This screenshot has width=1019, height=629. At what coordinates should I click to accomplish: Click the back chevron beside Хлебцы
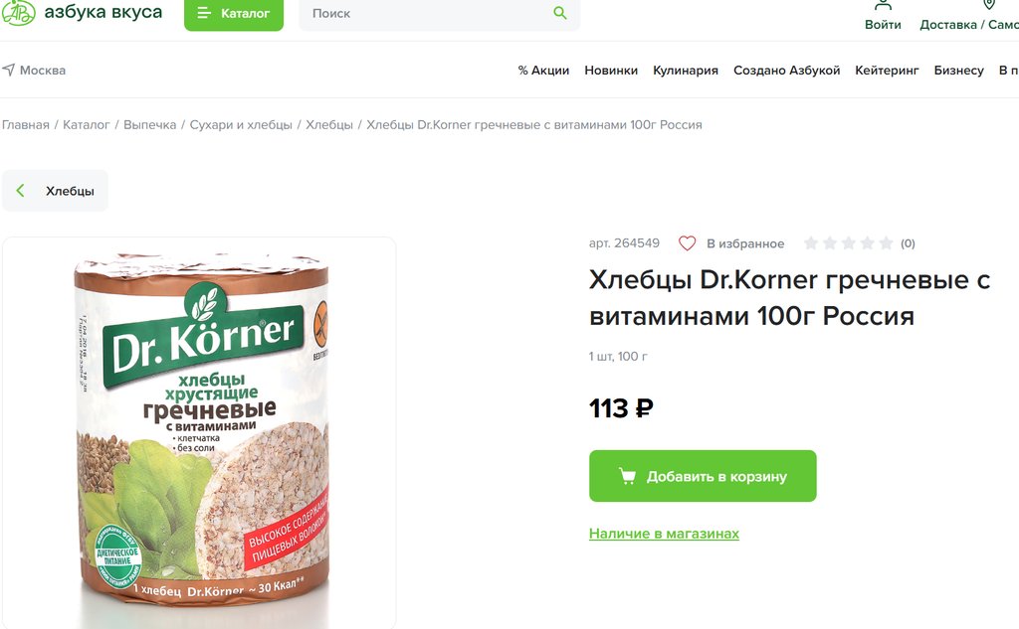tap(21, 191)
